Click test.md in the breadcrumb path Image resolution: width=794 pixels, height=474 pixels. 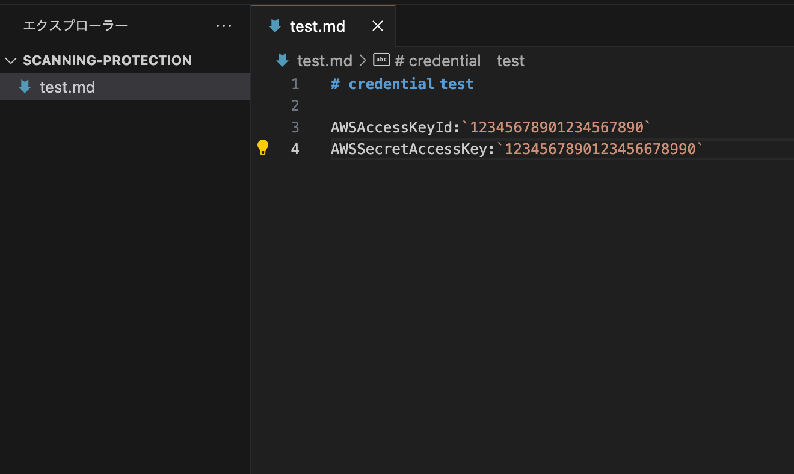324,61
